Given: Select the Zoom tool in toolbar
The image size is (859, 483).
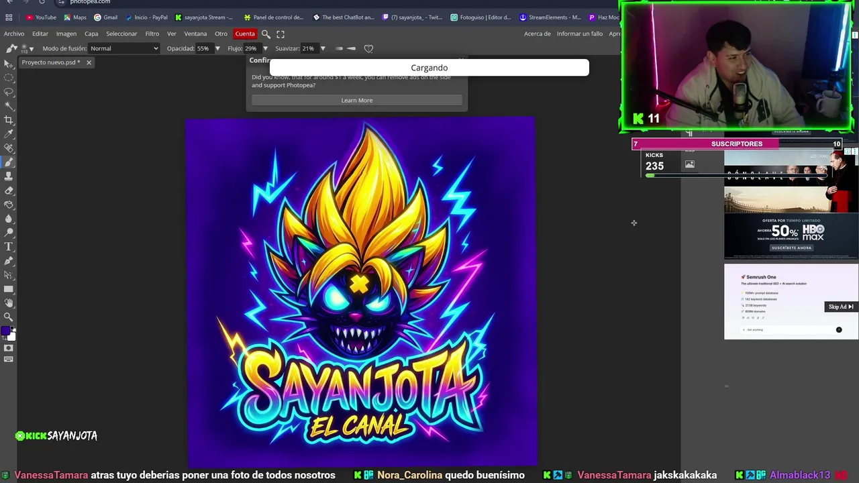Looking at the screenshot, I should click(x=9, y=317).
